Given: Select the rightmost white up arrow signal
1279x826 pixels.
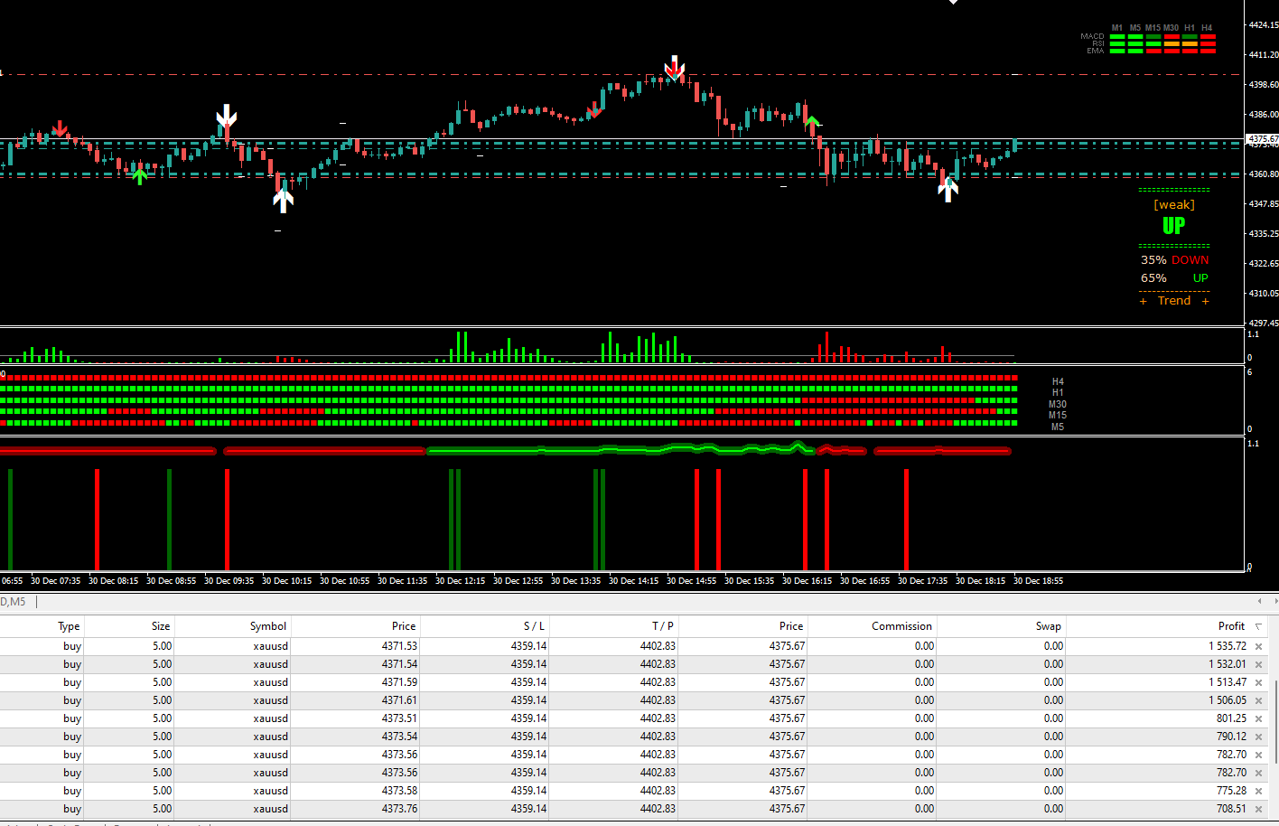Looking at the screenshot, I should (948, 189).
